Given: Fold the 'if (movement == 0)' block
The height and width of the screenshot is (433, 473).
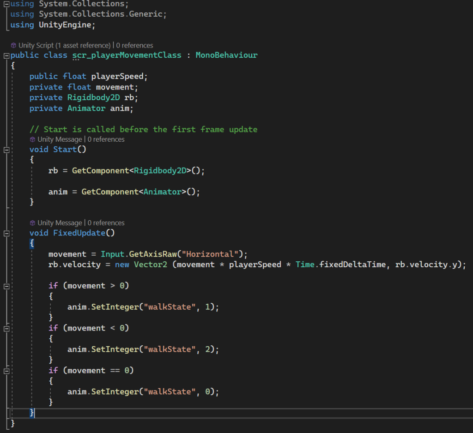Looking at the screenshot, I should point(6,371).
